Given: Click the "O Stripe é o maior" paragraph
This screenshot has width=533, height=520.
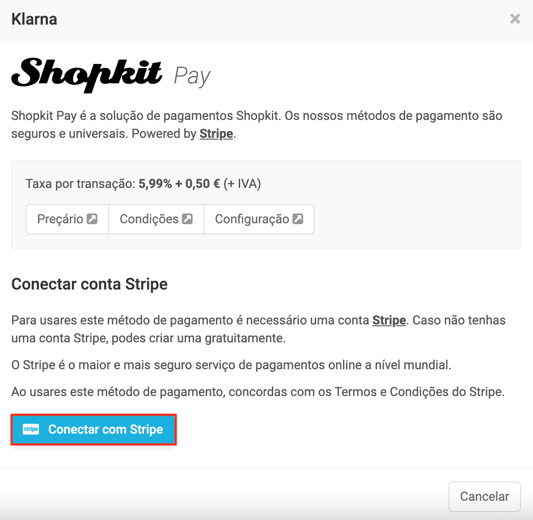Looking at the screenshot, I should [x=231, y=365].
